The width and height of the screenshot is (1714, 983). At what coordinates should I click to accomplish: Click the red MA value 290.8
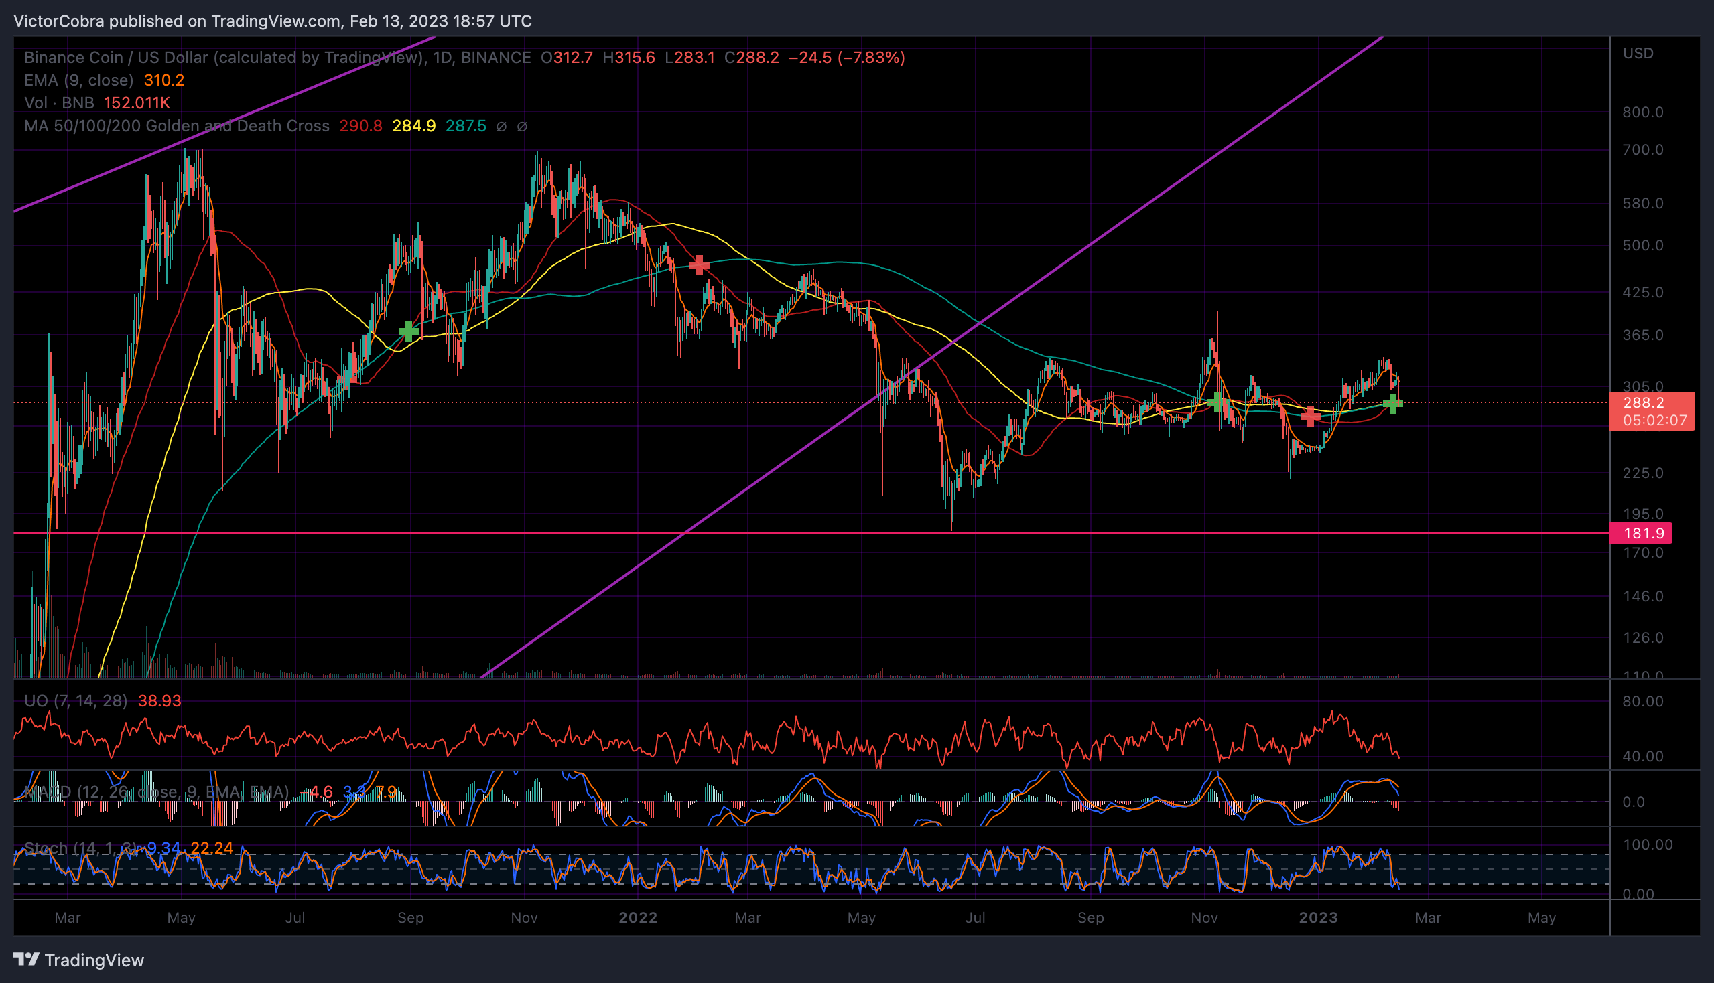(x=360, y=127)
